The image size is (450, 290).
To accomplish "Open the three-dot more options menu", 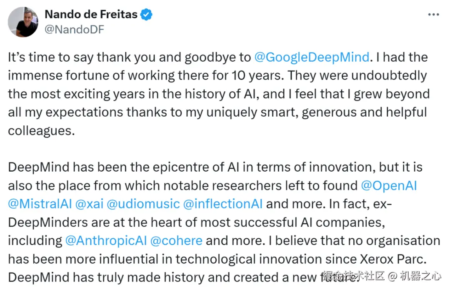I will (x=433, y=14).
